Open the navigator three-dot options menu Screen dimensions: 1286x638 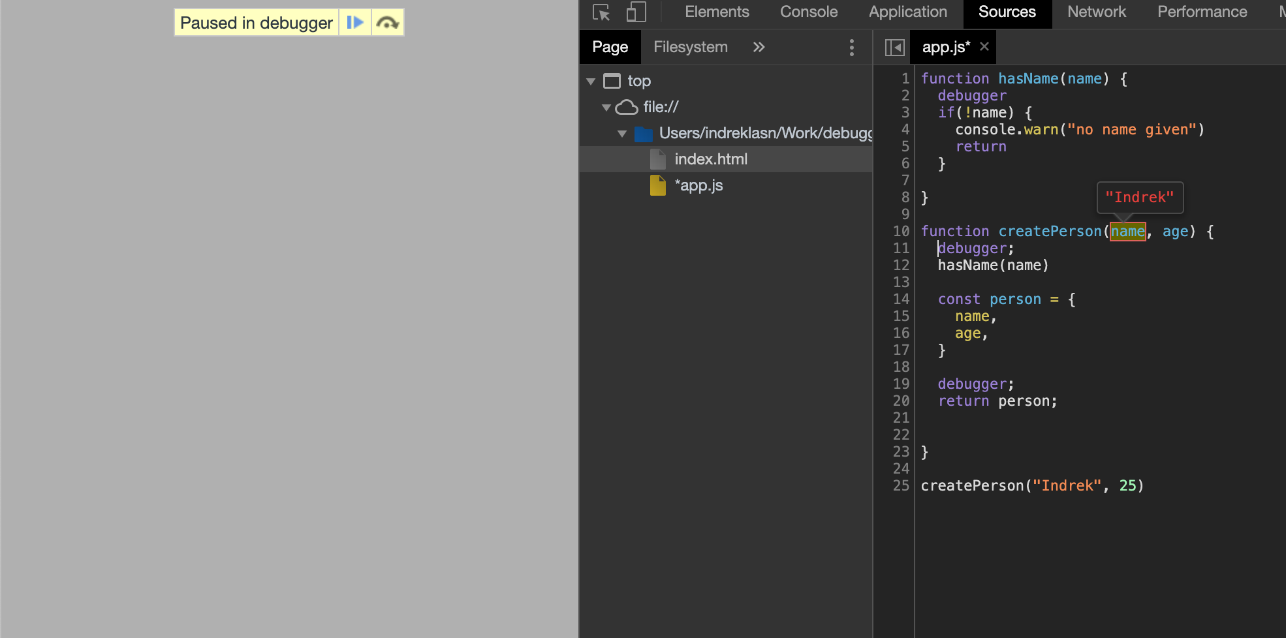pos(852,46)
